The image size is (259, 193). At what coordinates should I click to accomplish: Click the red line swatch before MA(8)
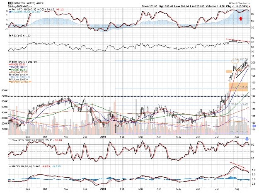(10, 64)
